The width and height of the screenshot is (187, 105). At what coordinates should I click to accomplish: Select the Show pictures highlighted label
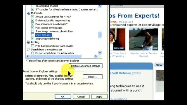pos(43,35)
